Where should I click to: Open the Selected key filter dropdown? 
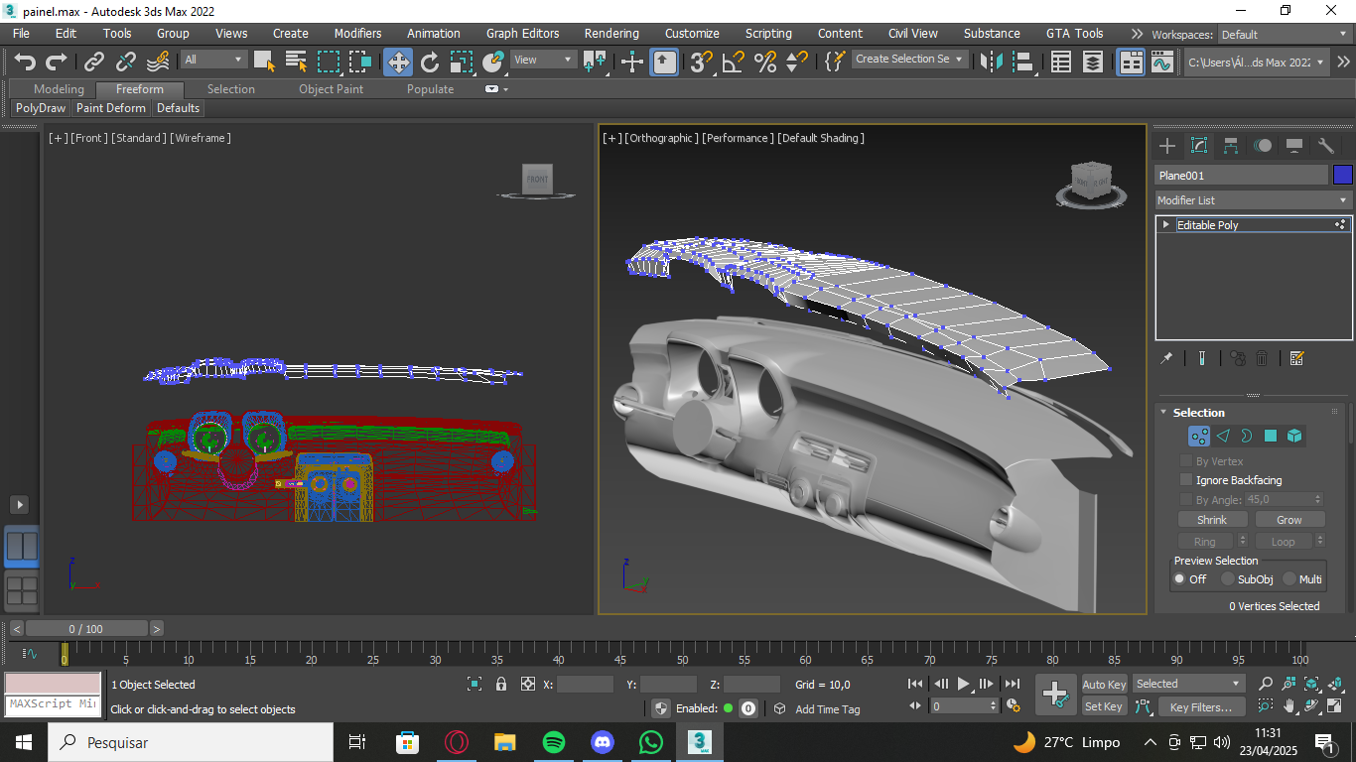[1189, 684]
